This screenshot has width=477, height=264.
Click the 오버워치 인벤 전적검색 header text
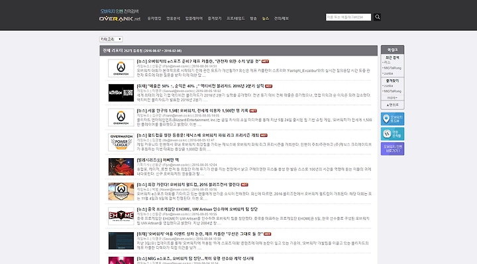click(119, 11)
